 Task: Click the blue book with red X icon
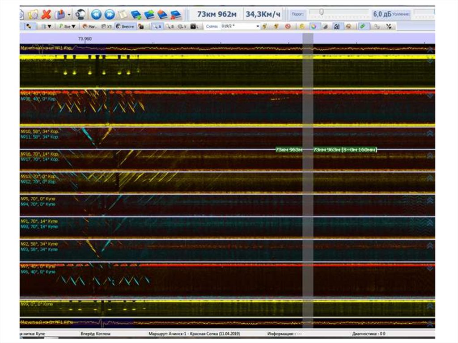[x=176, y=15]
